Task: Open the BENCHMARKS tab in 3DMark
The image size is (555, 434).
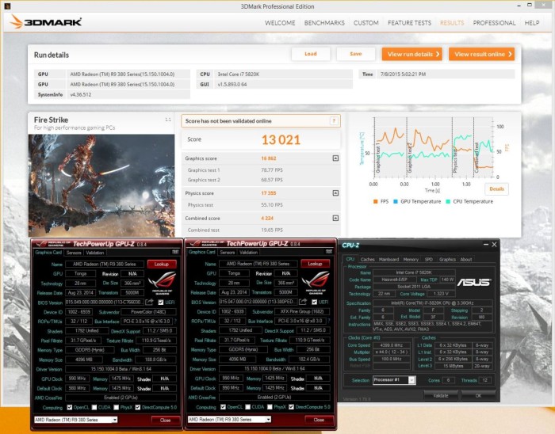Action: 324,23
